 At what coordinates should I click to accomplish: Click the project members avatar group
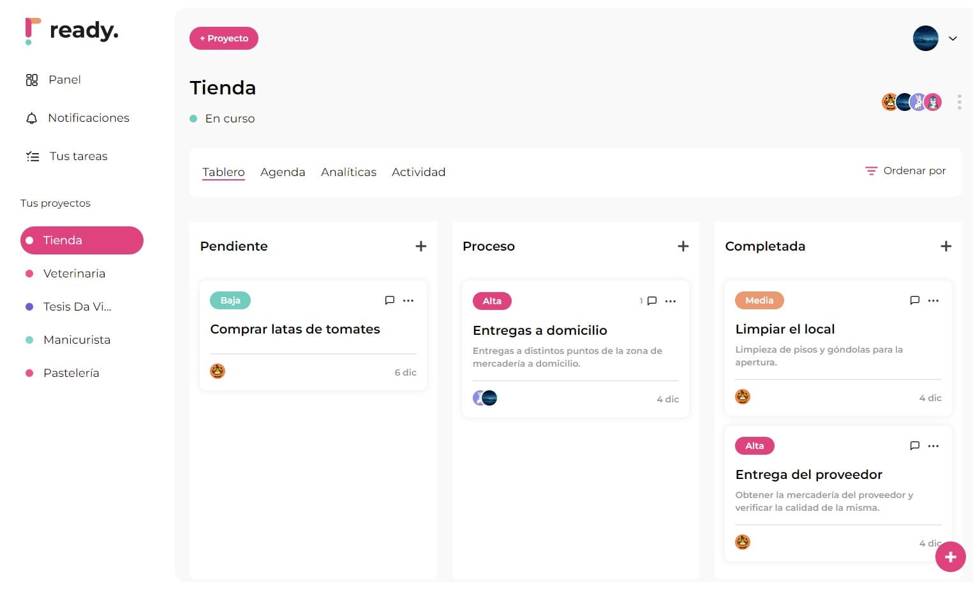[x=911, y=102]
